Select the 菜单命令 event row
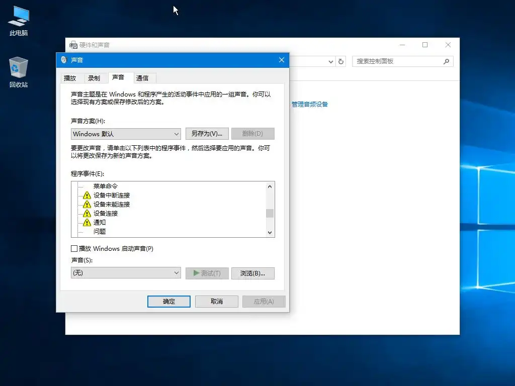The height and width of the screenshot is (386, 515). tap(106, 186)
